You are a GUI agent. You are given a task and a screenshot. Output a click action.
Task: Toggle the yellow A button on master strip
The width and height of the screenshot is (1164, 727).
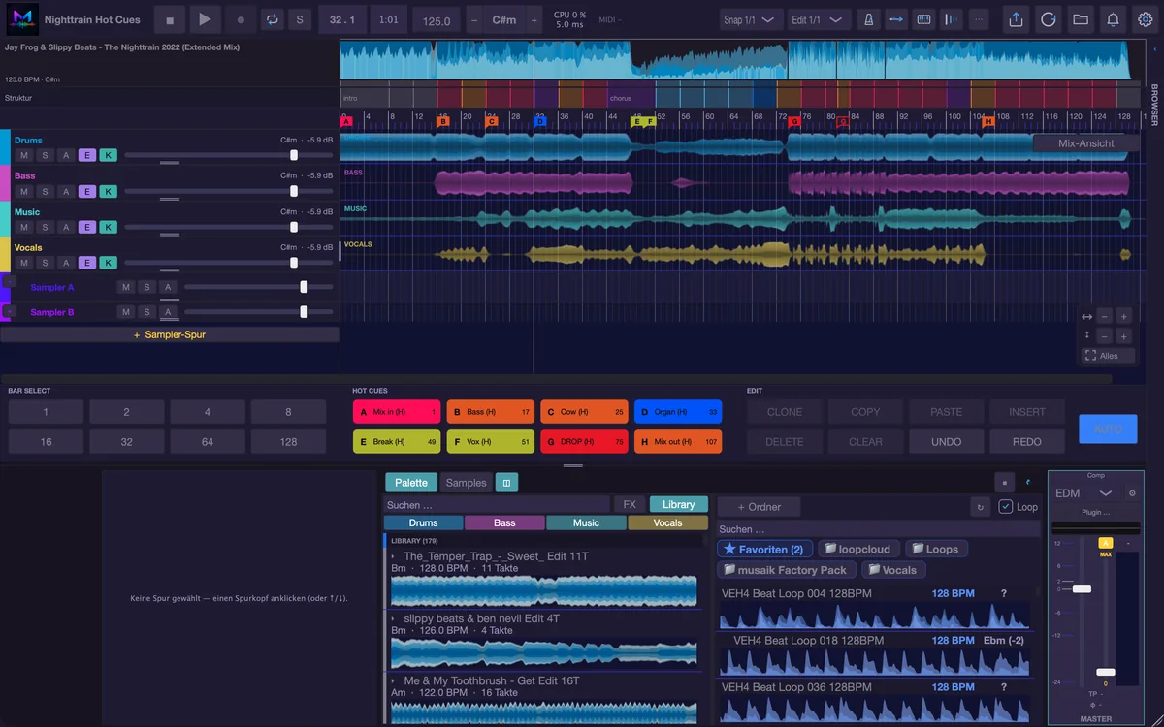1105,543
